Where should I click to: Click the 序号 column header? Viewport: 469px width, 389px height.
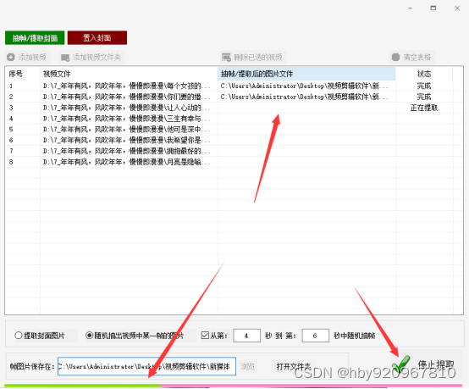click(x=22, y=74)
